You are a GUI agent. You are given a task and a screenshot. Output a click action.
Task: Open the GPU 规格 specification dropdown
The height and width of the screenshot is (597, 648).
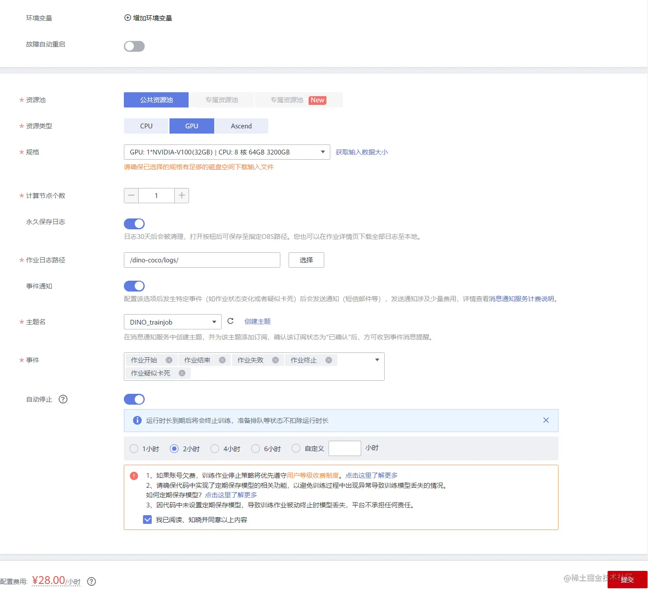pos(227,152)
